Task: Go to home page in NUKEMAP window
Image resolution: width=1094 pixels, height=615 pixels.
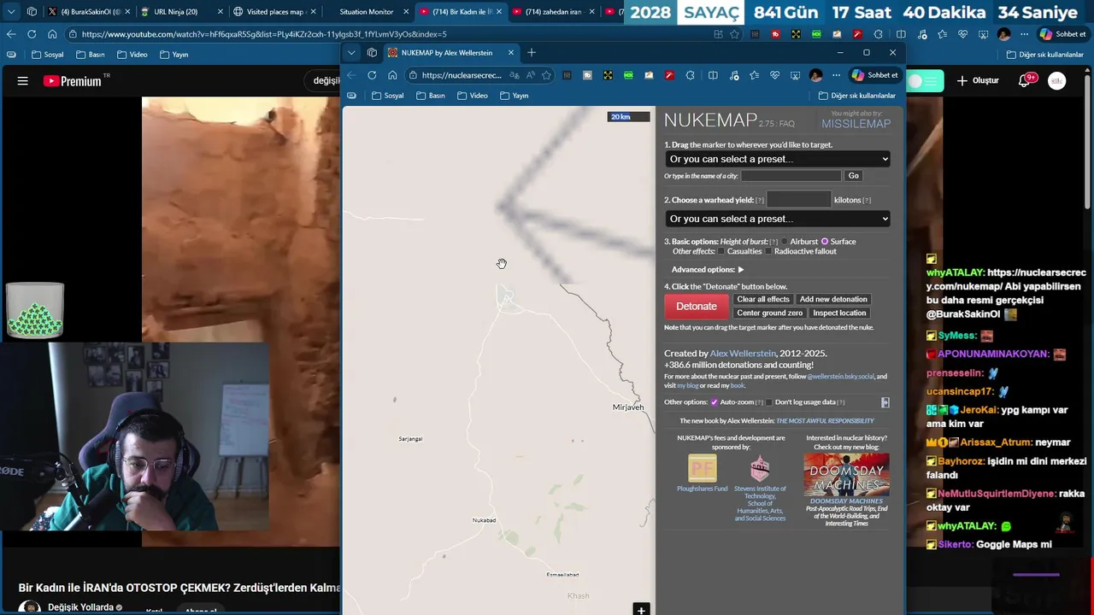Action: tap(392, 75)
